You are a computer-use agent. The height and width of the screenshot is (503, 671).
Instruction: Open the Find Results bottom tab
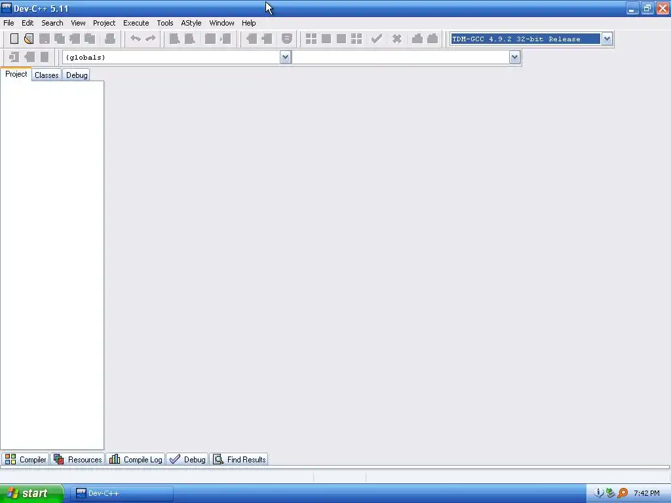click(x=239, y=459)
